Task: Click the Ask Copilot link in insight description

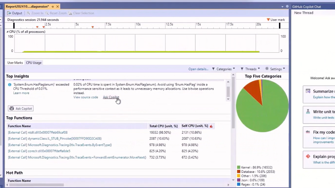Action: (111, 97)
